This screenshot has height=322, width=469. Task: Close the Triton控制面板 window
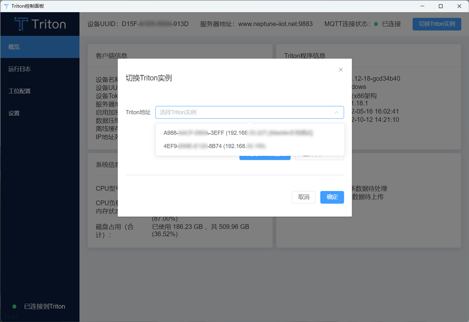[x=459, y=6]
